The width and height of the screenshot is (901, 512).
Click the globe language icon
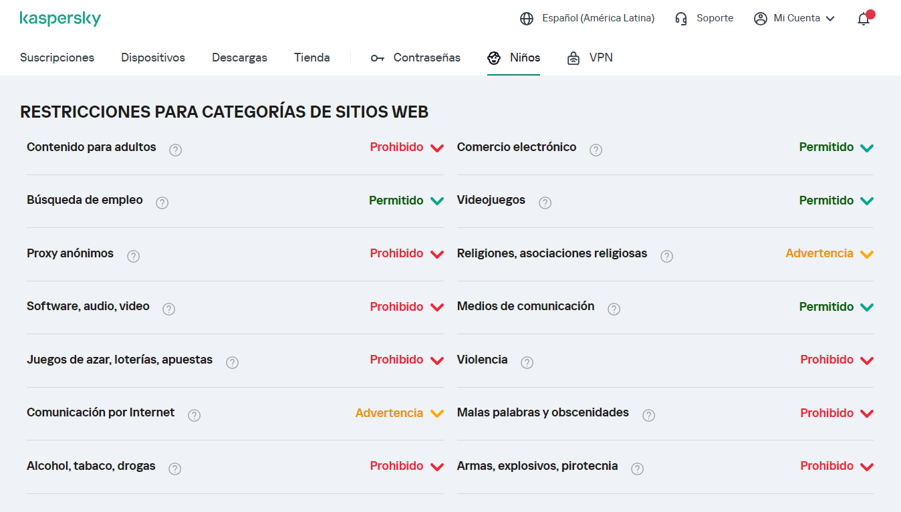click(x=527, y=19)
